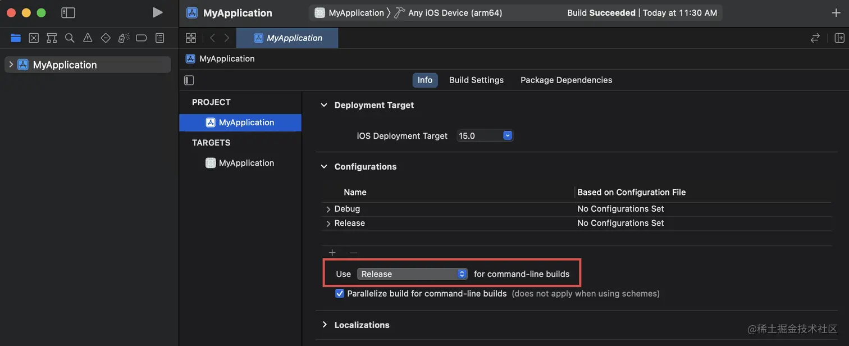Open the Breakpoint navigator
This screenshot has height=346, width=849.
click(x=141, y=38)
